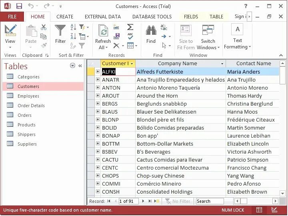This screenshot has height=216, width=288.
Task: Sort descending with the Z-A icon
Action: pos(73,36)
